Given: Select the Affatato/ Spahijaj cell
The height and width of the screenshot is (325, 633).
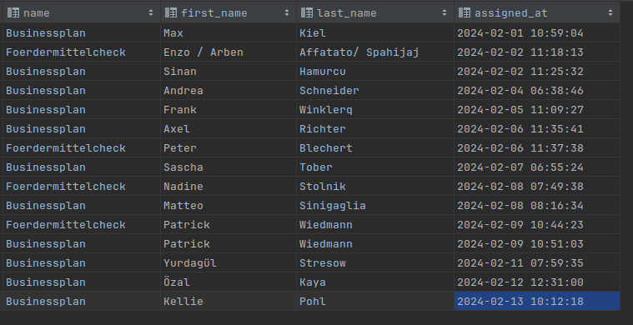Looking at the screenshot, I should tap(375, 52).
